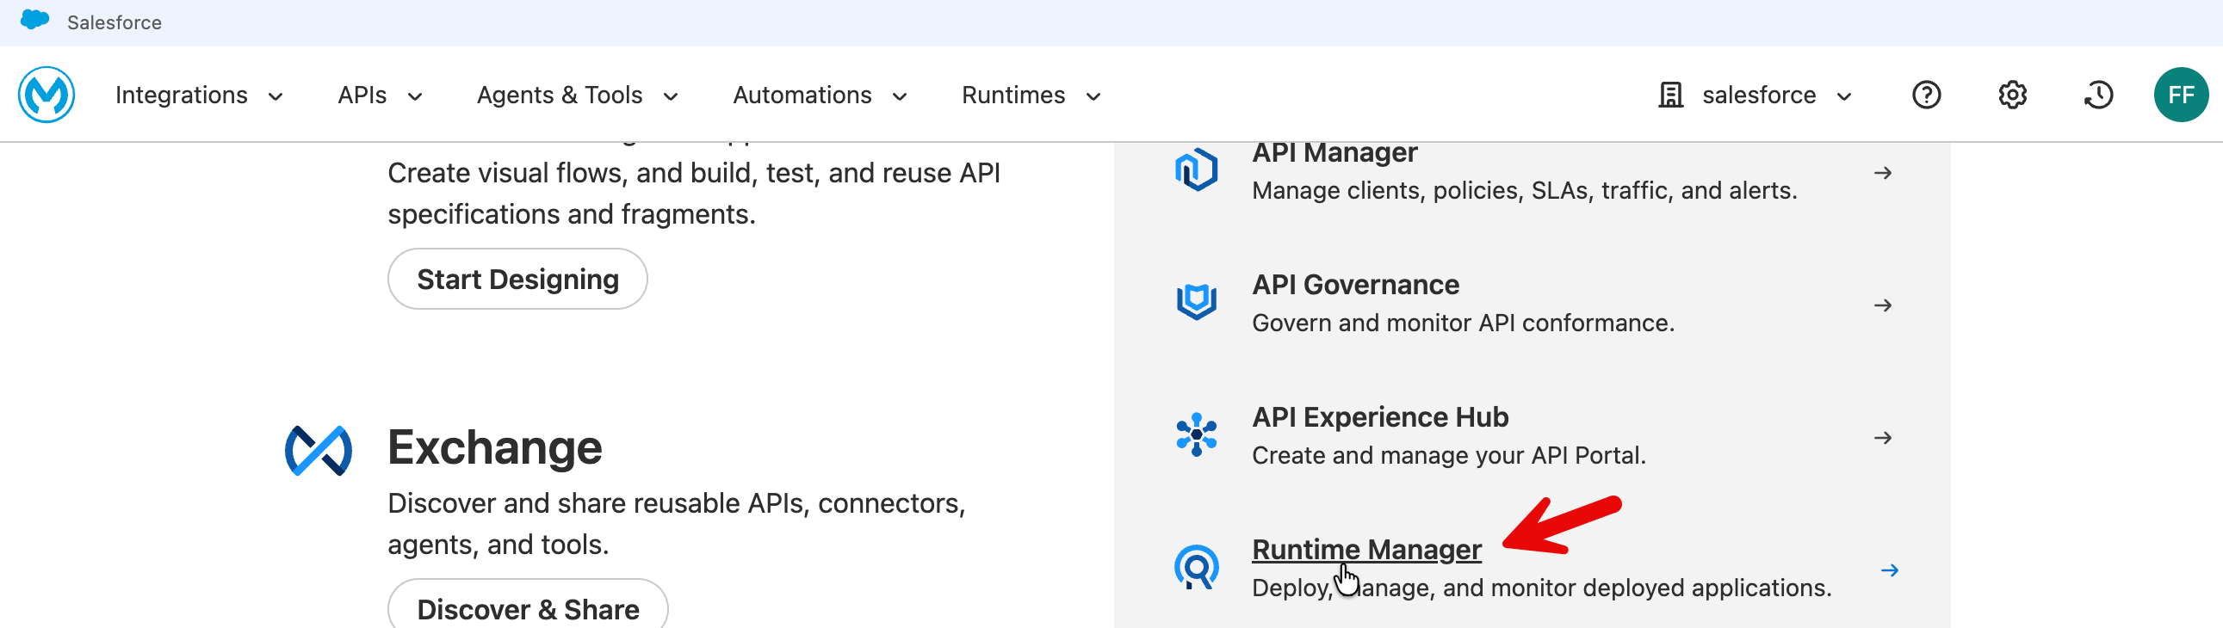Open the API Manager link
Viewport: 2223px width, 628px height.
click(x=1334, y=152)
